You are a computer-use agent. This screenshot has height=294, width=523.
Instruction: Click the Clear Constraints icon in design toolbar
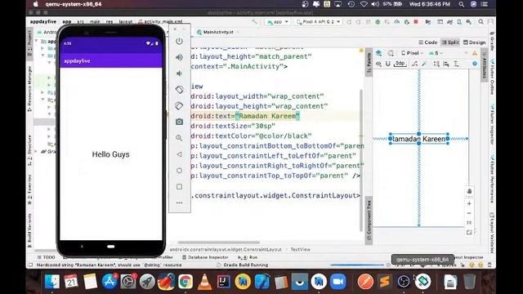click(414, 64)
